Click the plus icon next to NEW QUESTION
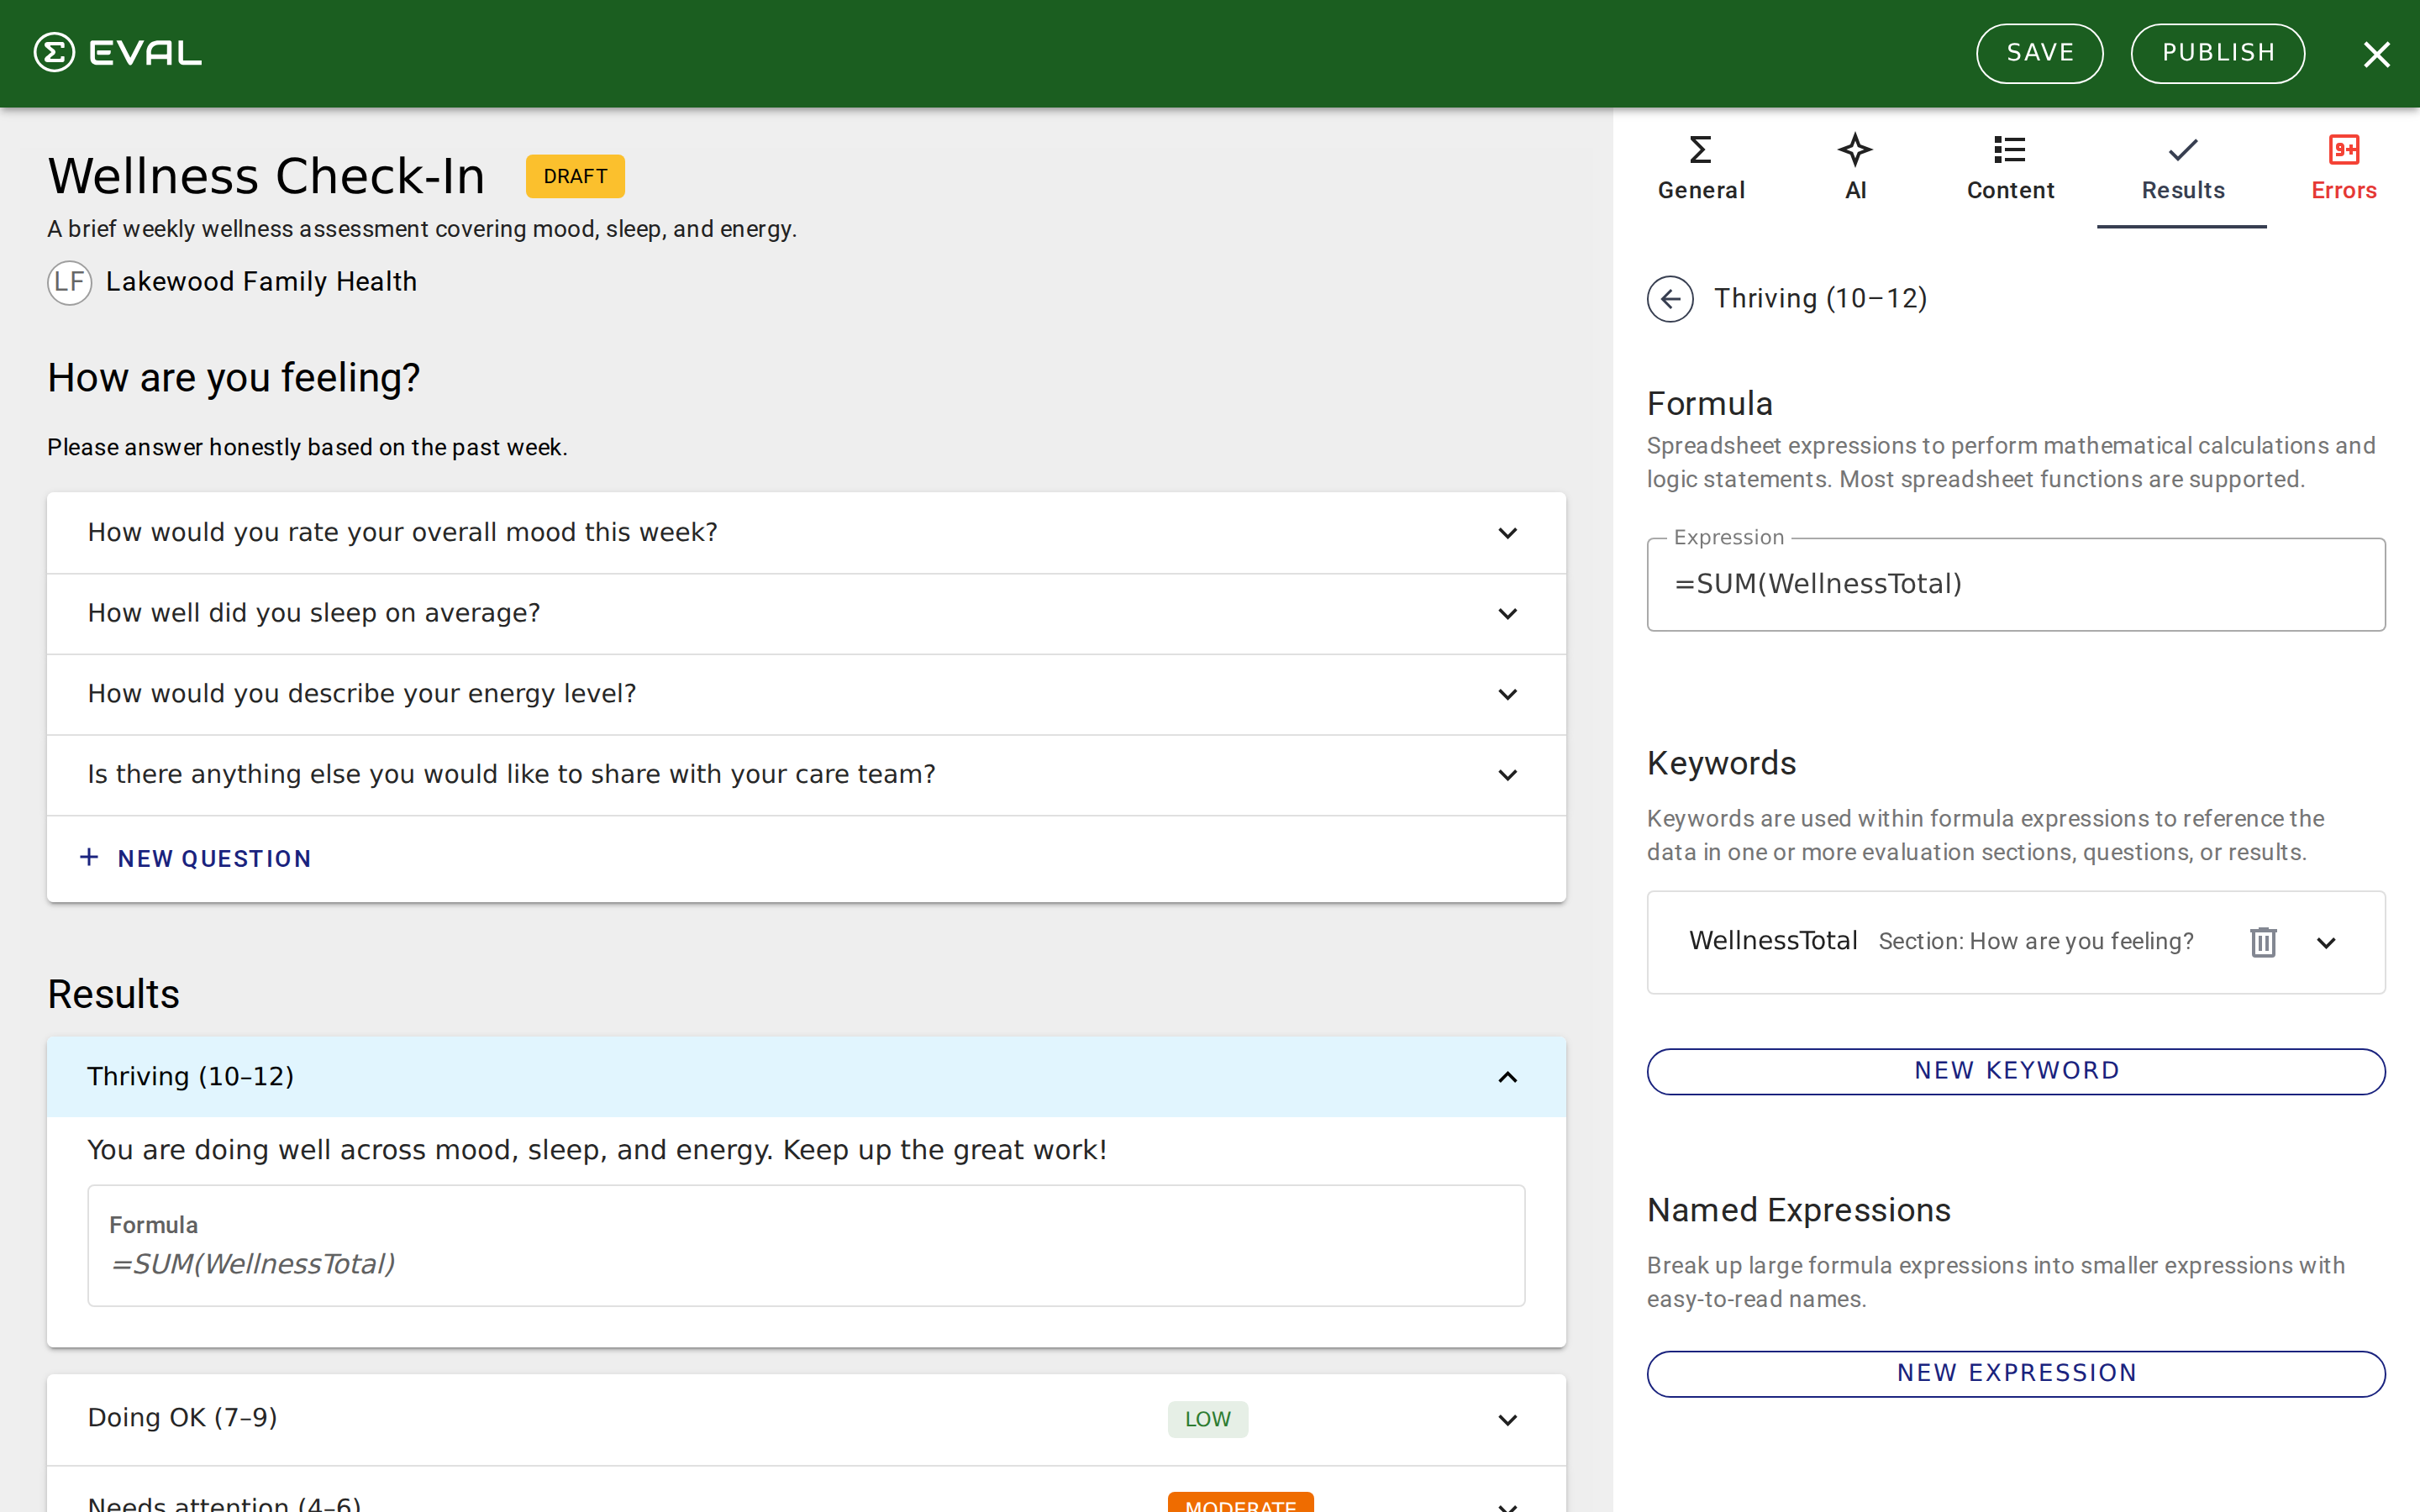This screenshot has width=2420, height=1512. (89, 857)
